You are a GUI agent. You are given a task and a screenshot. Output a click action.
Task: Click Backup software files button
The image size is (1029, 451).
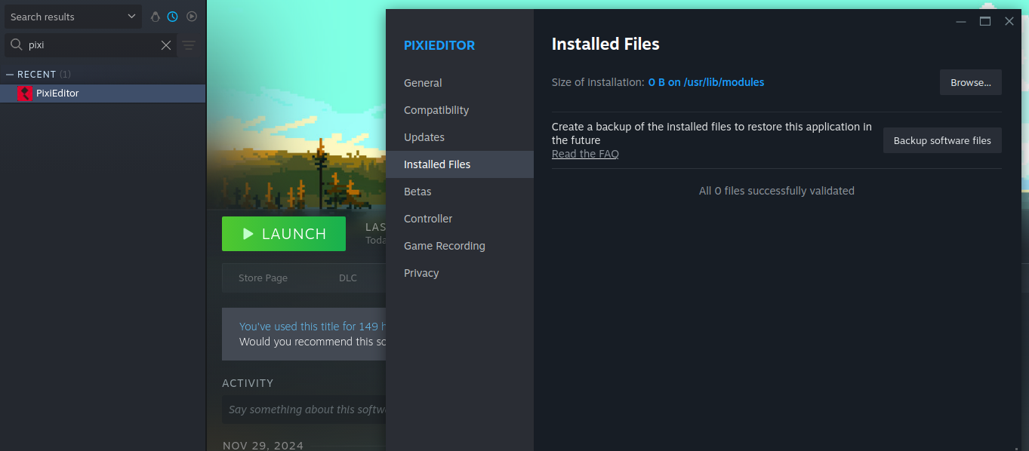click(942, 140)
